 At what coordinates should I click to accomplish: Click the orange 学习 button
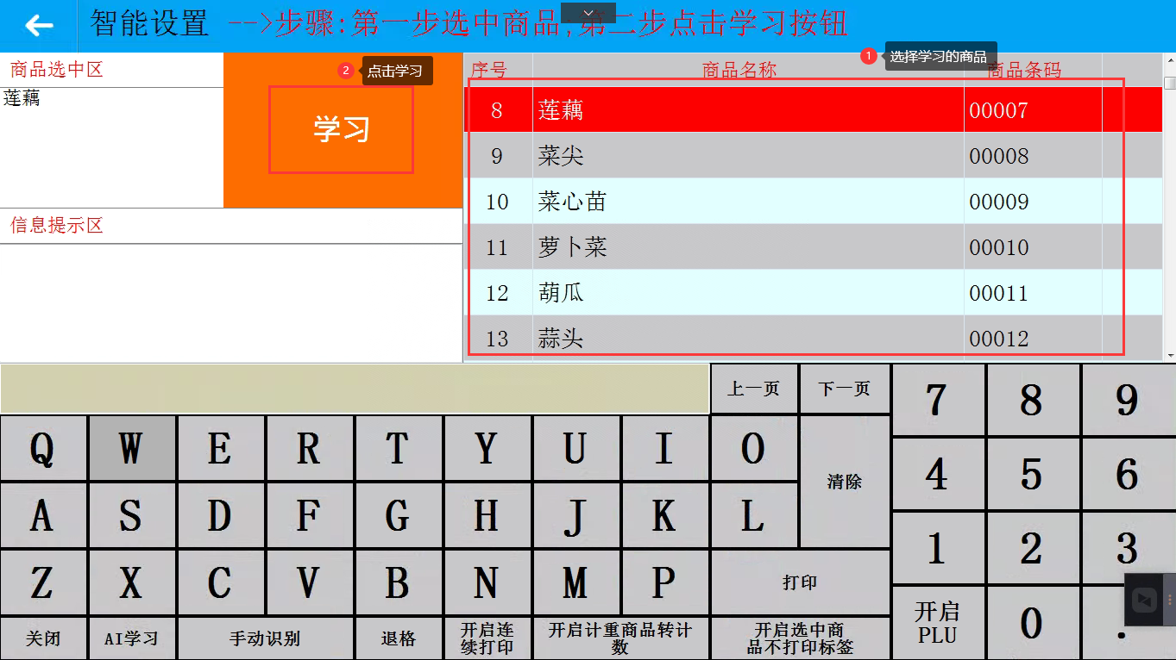tap(341, 129)
